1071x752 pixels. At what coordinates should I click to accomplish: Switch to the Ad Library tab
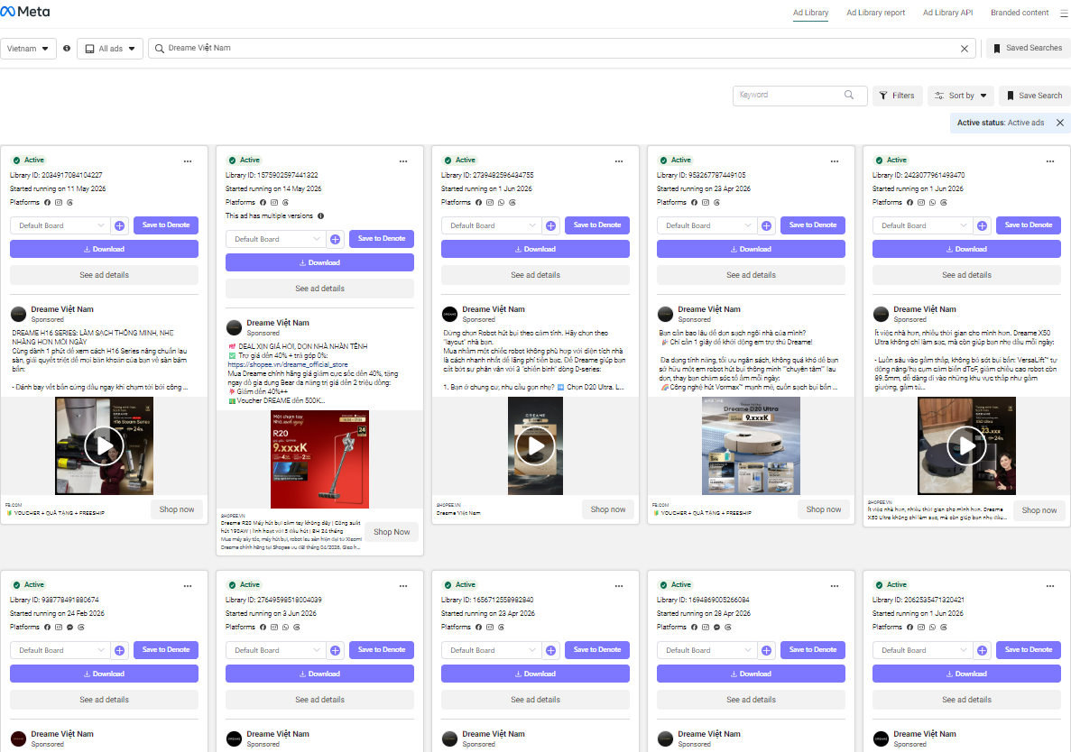(x=811, y=13)
